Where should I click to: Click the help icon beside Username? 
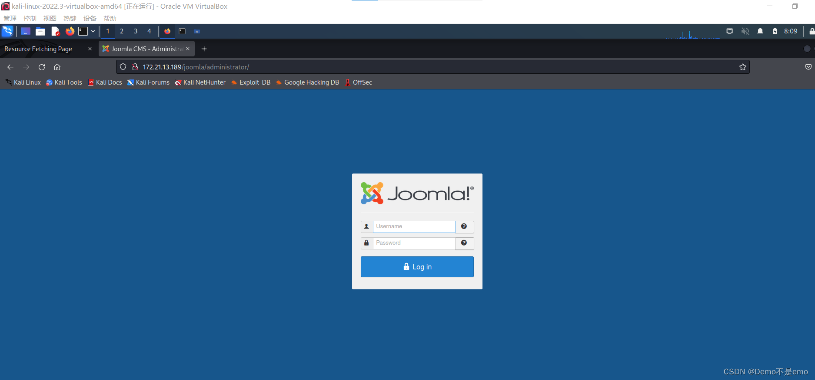pyautogui.click(x=464, y=226)
